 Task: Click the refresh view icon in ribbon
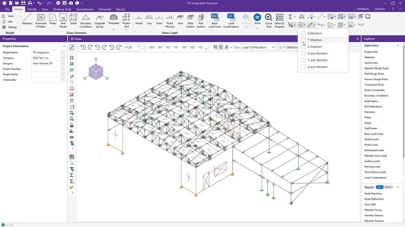point(368,16)
